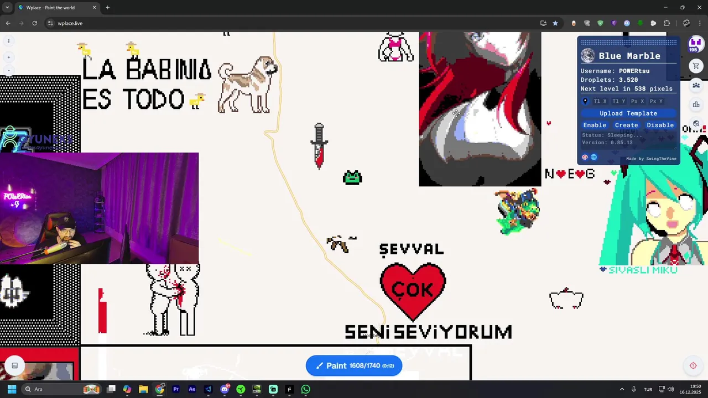Open the tab search dropdown arrow

7,8
